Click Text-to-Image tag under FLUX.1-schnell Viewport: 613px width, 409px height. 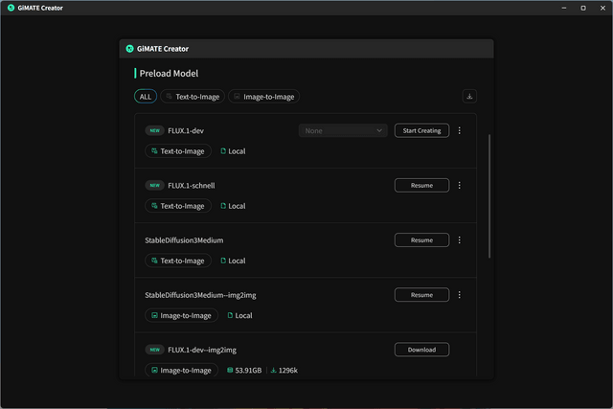tap(178, 206)
